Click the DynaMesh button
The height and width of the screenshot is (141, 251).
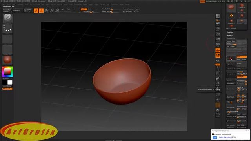pos(231,108)
